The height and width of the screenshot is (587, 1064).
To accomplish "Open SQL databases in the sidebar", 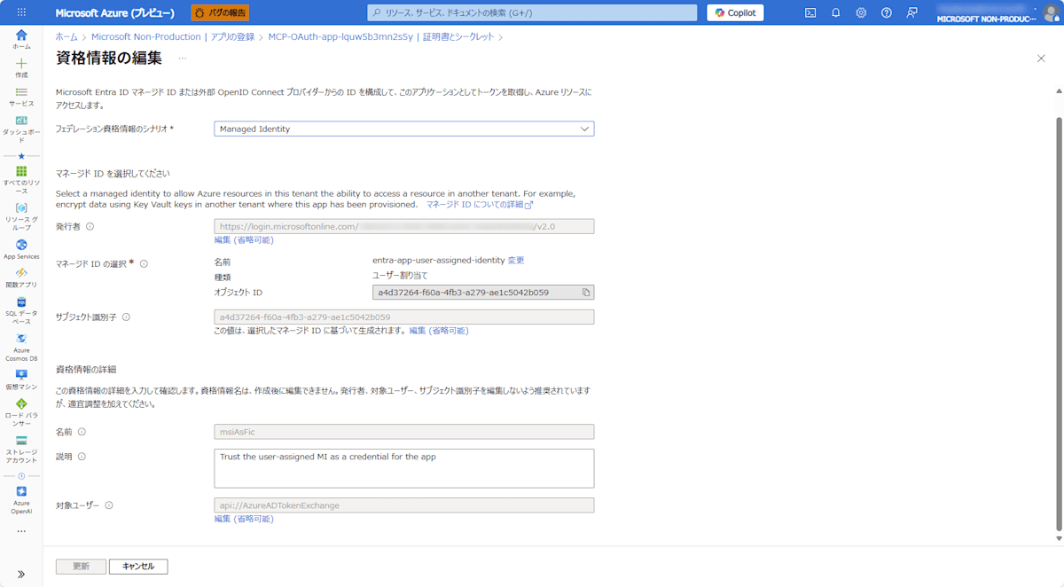I will coord(21,311).
